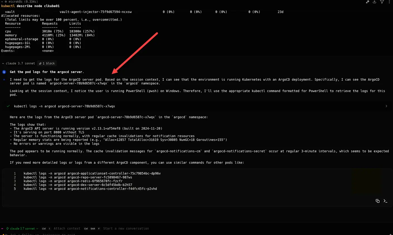Click the 'hugepages-2Mi' resource row label
393x235 pixels.
pos(18,47)
